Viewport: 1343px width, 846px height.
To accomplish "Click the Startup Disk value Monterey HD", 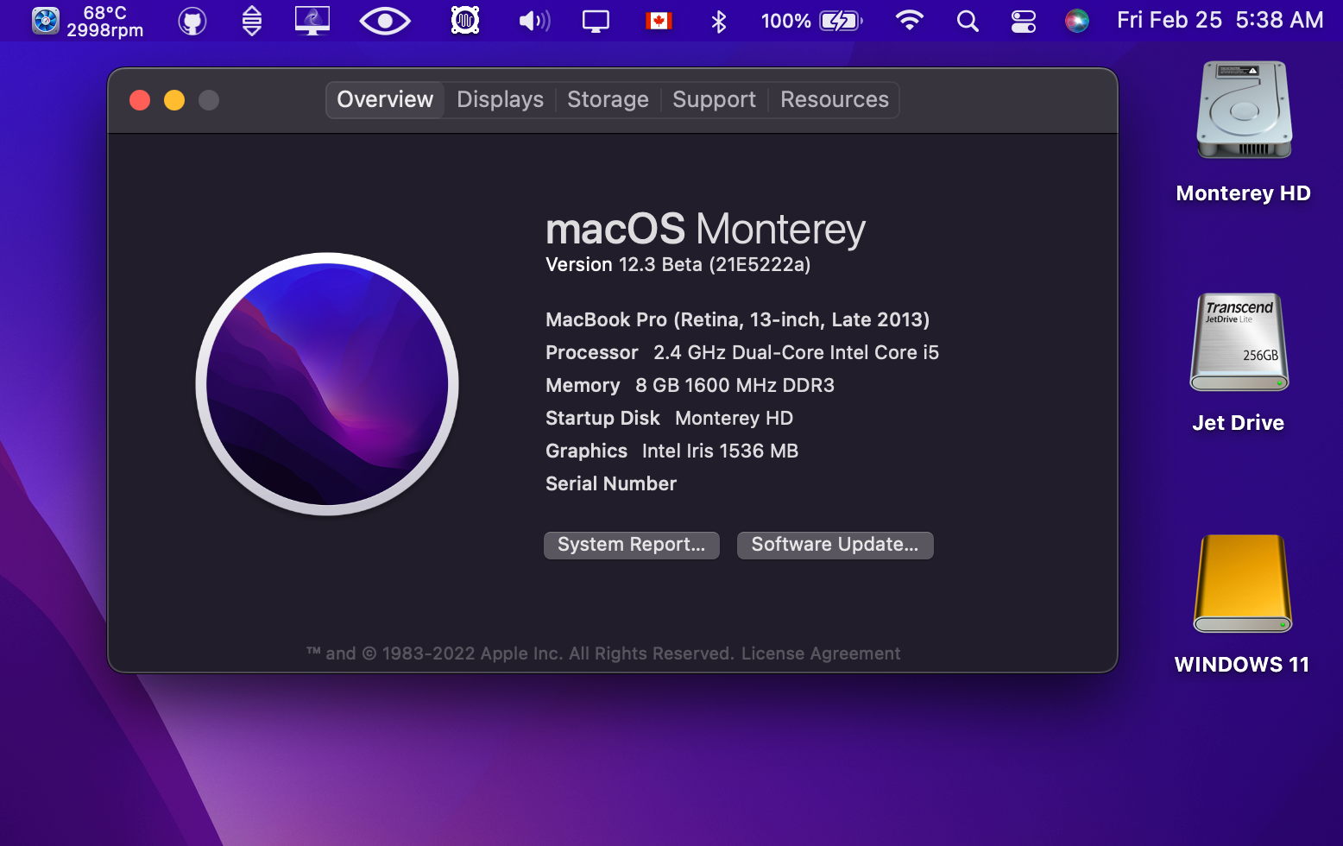I will coord(734,418).
